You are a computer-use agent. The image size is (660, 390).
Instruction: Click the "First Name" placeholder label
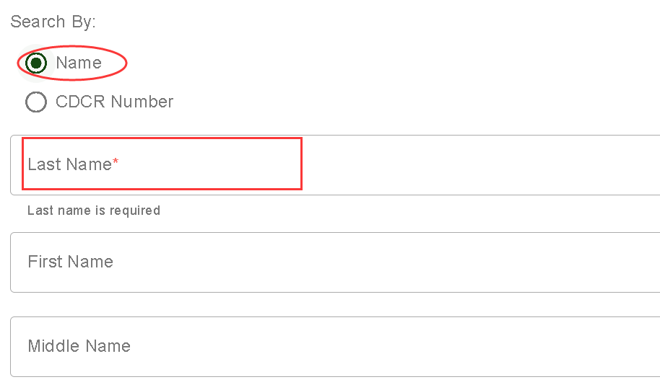click(x=70, y=262)
